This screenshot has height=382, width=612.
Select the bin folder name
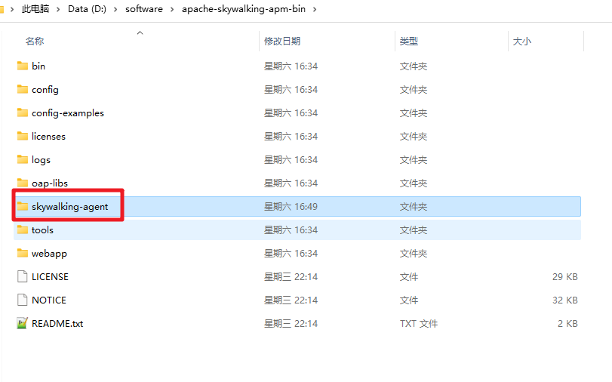point(38,66)
